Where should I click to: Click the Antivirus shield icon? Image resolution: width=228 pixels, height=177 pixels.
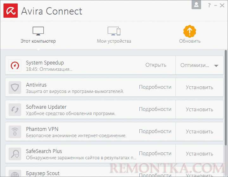(15, 88)
